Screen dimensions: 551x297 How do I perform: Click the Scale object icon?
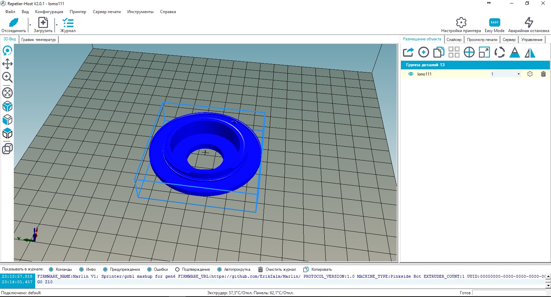click(x=484, y=52)
